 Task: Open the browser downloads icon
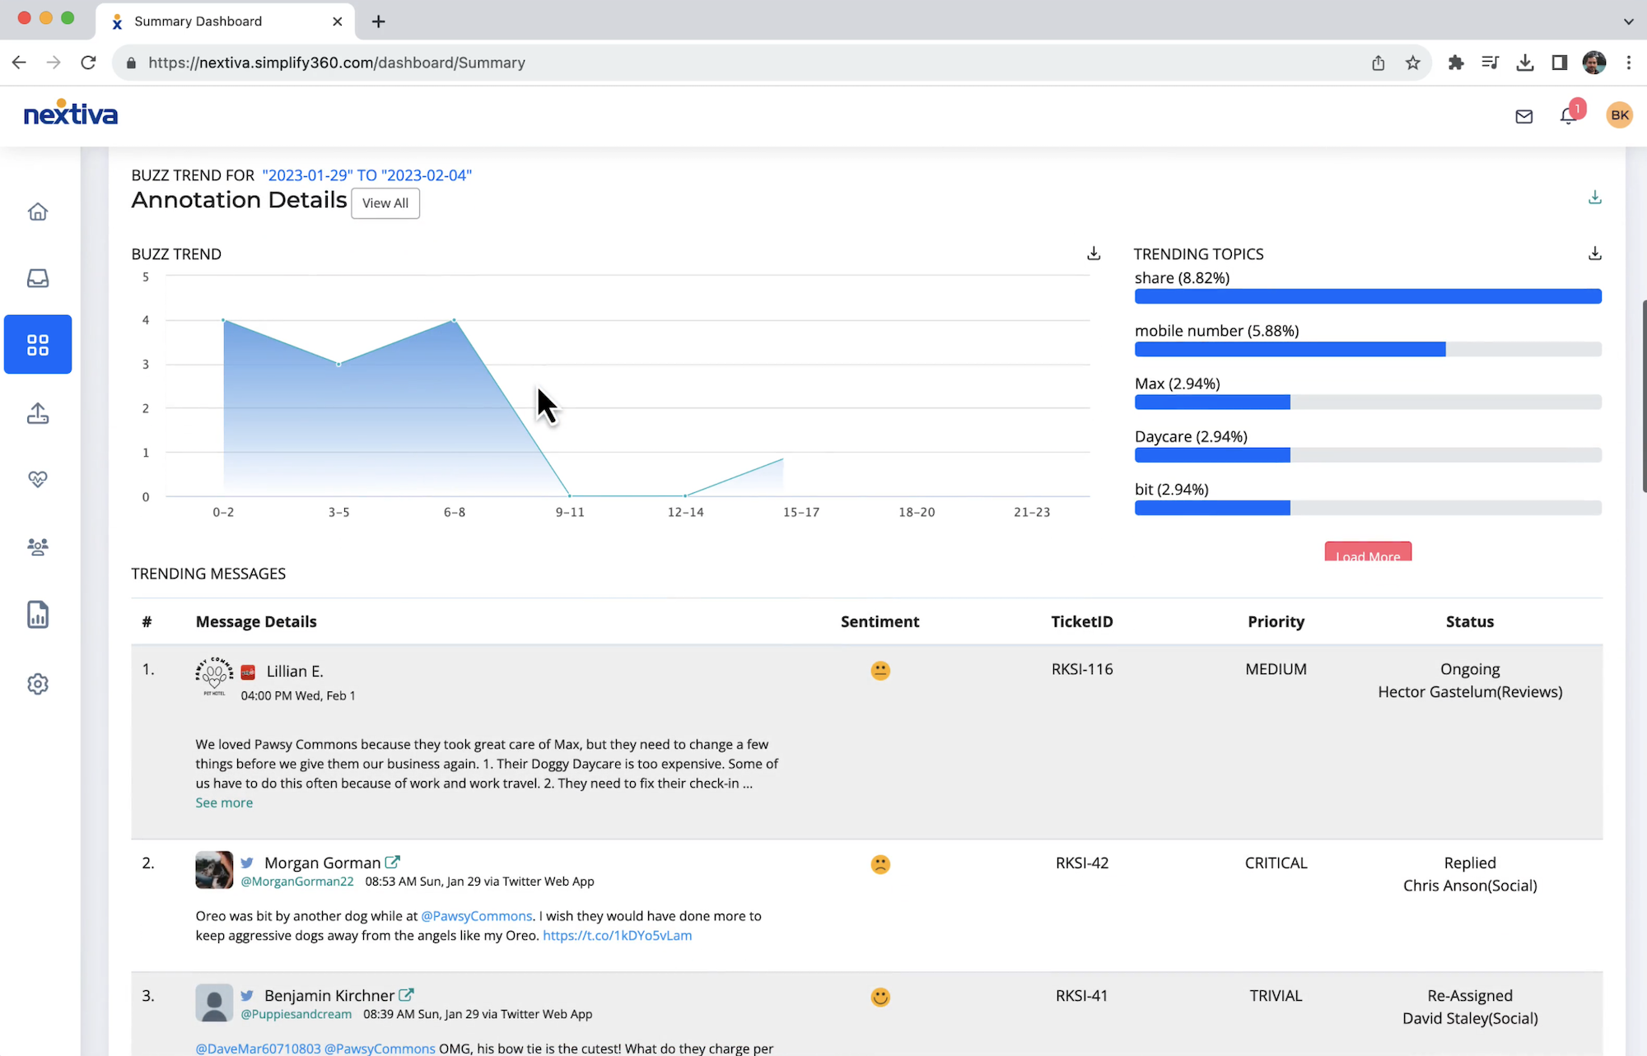[x=1525, y=63]
